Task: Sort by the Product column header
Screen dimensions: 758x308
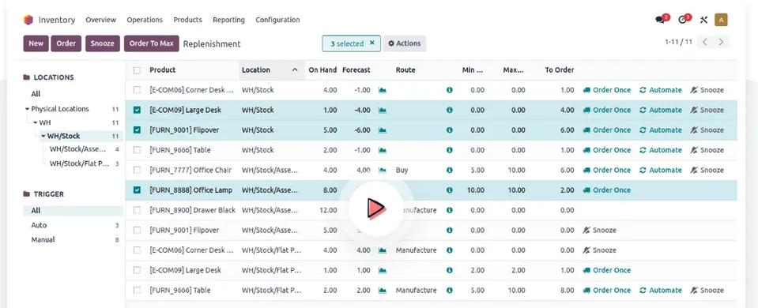Action: coord(163,70)
